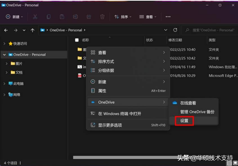Open 新建 new item dropdown in toolbar
Image resolution: width=238 pixels, height=166 pixels.
click(x=14, y=17)
